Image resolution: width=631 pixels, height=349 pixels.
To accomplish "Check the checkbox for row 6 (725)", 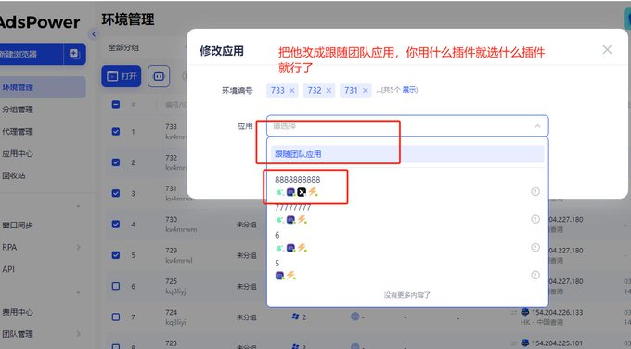I will click(x=115, y=286).
